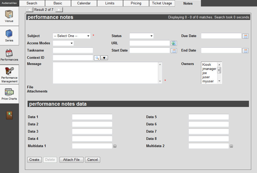Click the Multidata 1 input field

click(92, 146)
